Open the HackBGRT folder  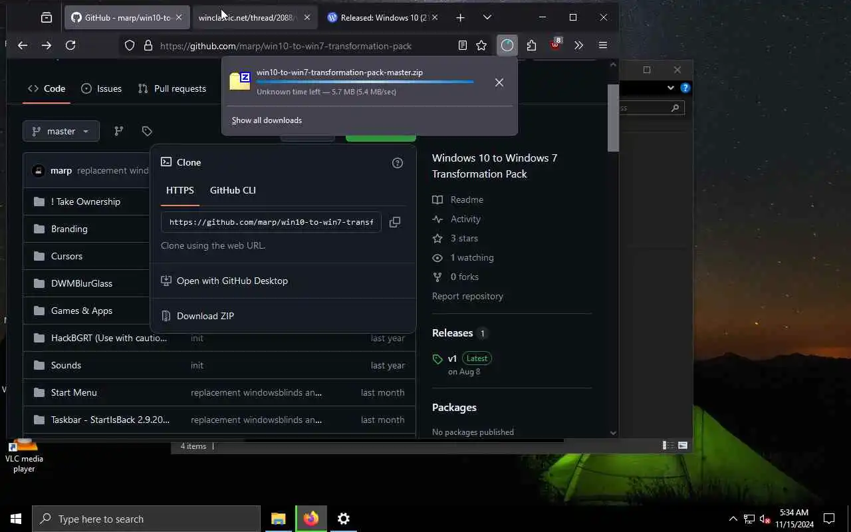coord(109,338)
